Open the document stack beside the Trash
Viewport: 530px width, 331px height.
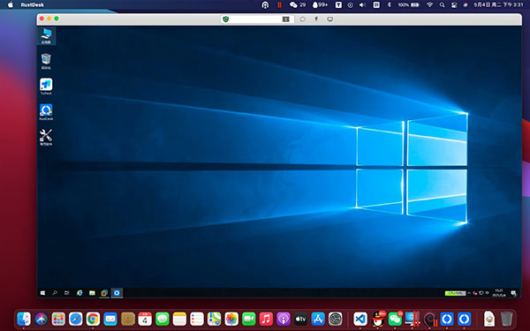[x=489, y=319]
